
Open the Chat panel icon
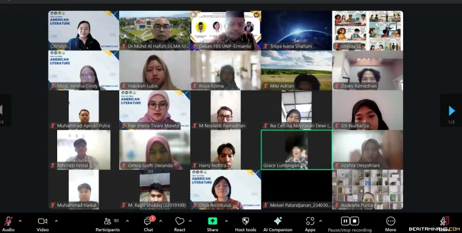pos(148,221)
